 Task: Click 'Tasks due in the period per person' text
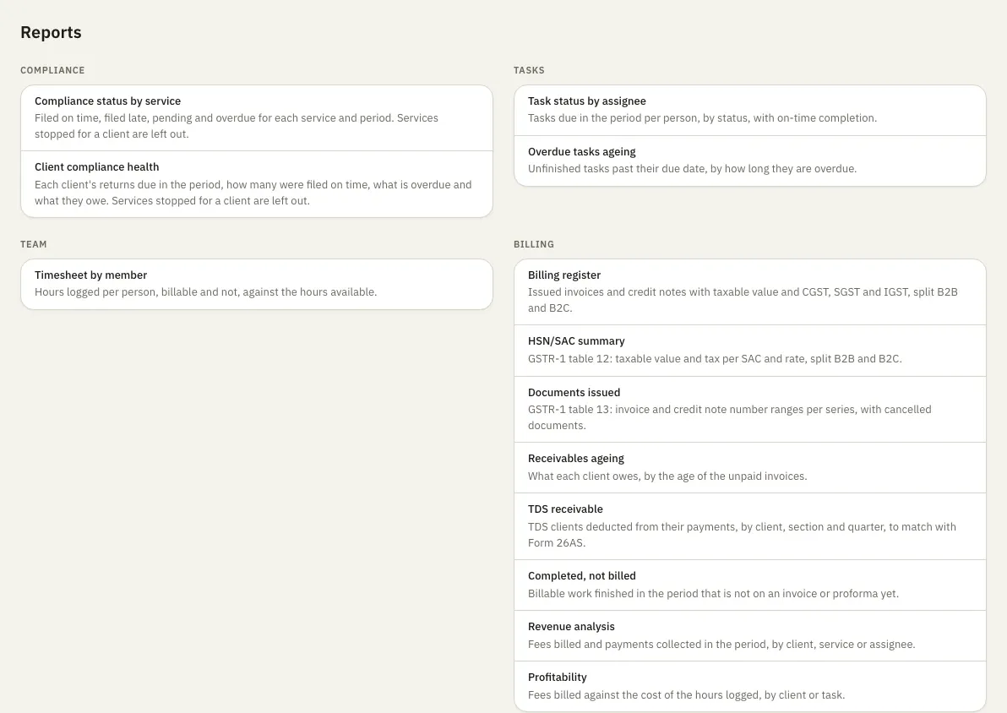click(702, 118)
